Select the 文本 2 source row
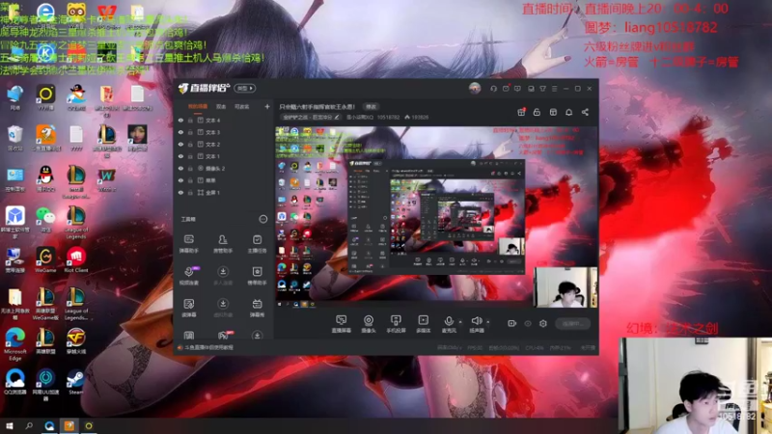Screen dimensions: 772x434 click(x=224, y=144)
